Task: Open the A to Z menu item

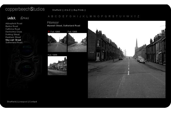Action: point(68,10)
